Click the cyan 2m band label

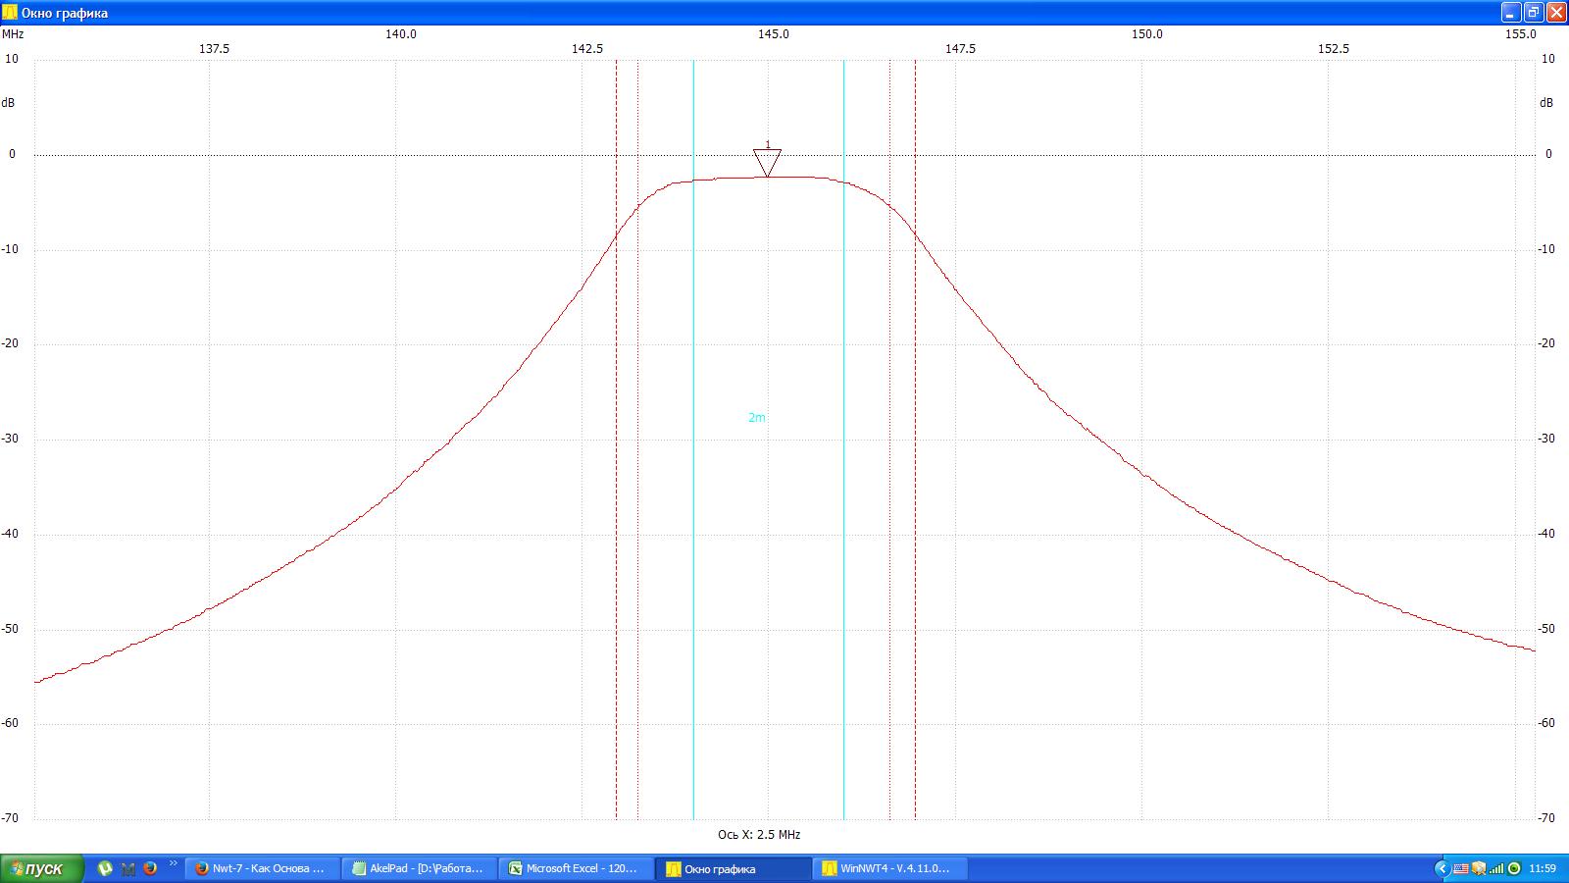coord(757,418)
